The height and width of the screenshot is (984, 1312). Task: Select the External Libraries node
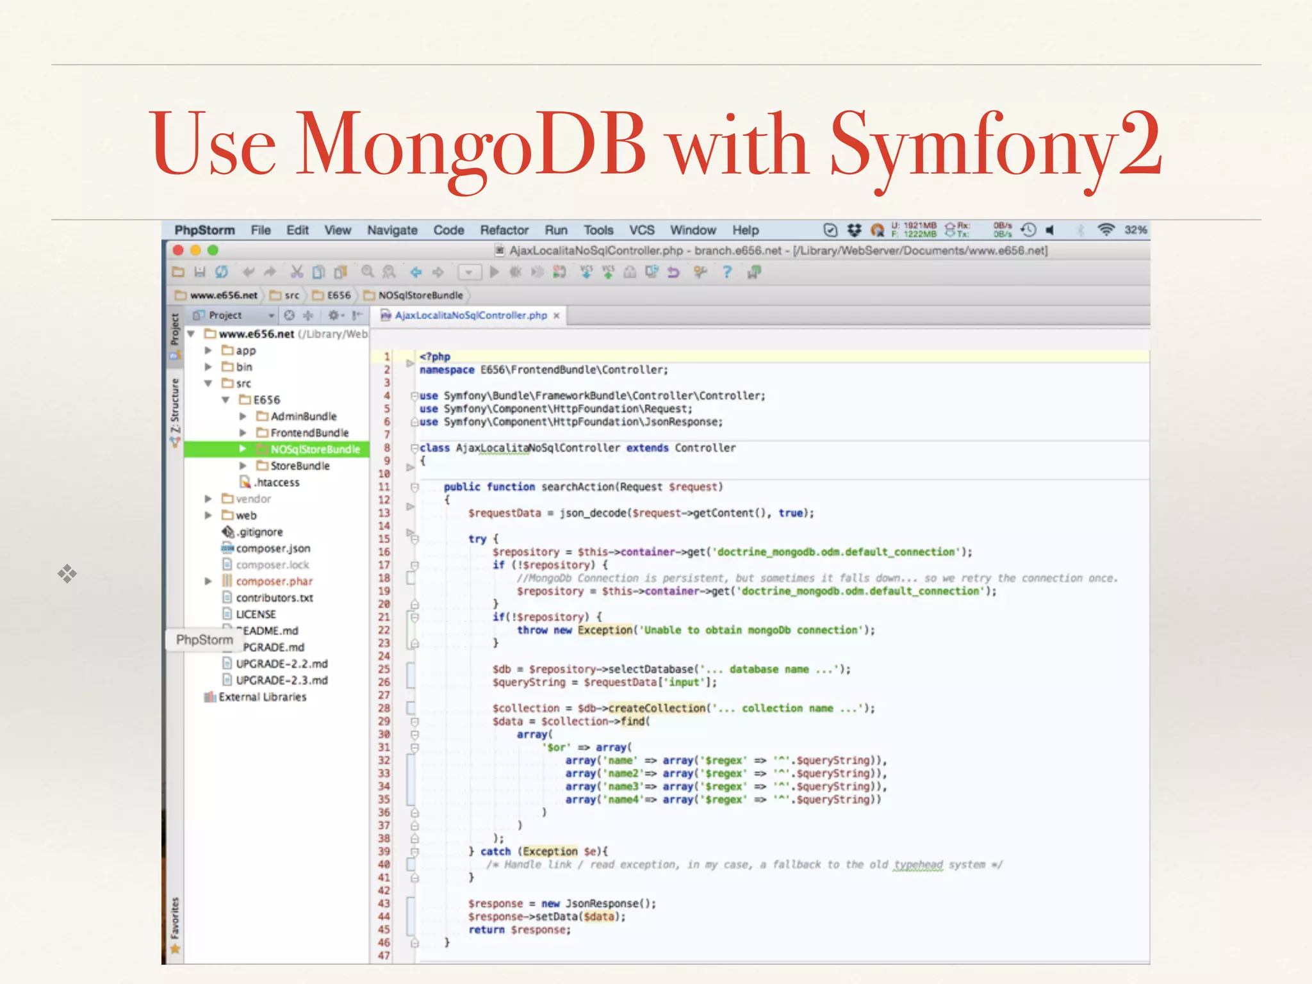(256, 697)
